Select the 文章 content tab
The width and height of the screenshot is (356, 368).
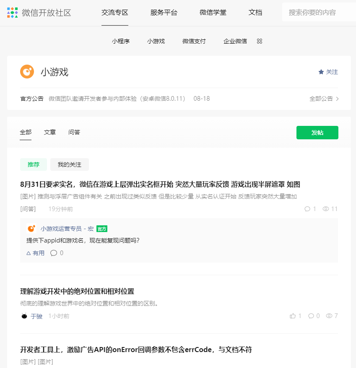pyautogui.click(x=50, y=132)
